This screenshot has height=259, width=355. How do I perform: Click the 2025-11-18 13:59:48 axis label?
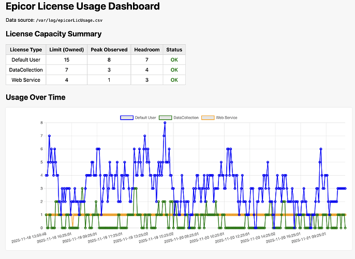point(29,238)
